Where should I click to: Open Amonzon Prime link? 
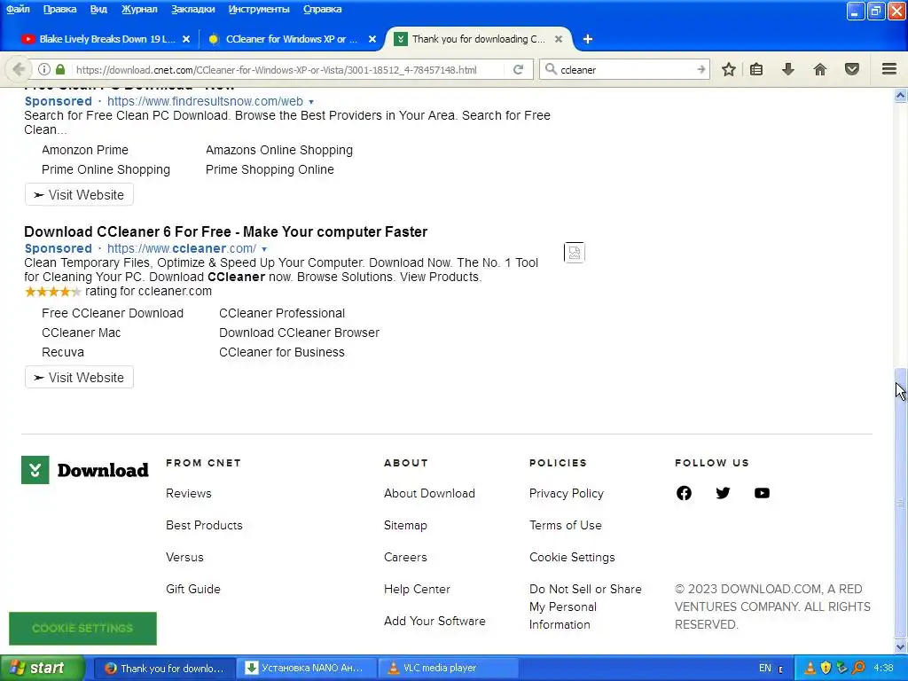tap(85, 150)
